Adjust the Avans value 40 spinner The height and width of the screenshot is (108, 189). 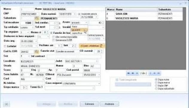[x=103, y=23]
